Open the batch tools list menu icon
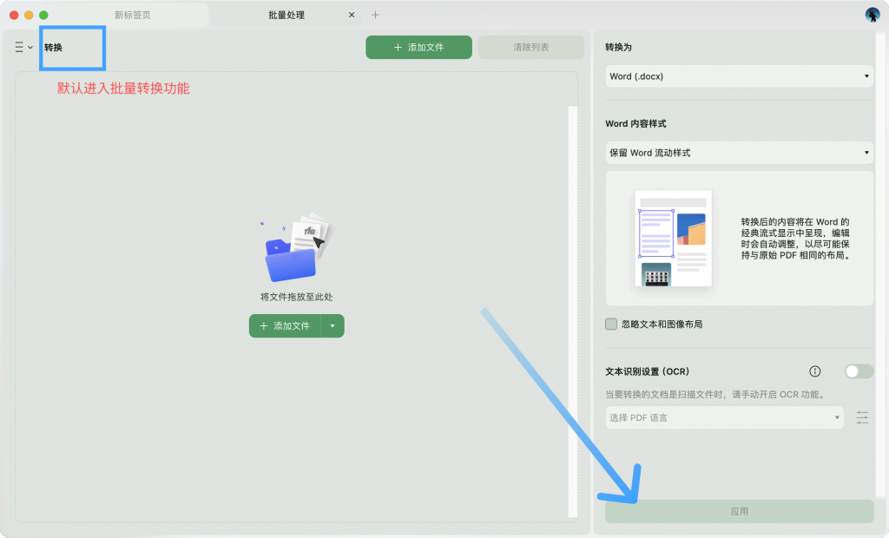Viewport: 889px width, 538px height. [x=23, y=47]
